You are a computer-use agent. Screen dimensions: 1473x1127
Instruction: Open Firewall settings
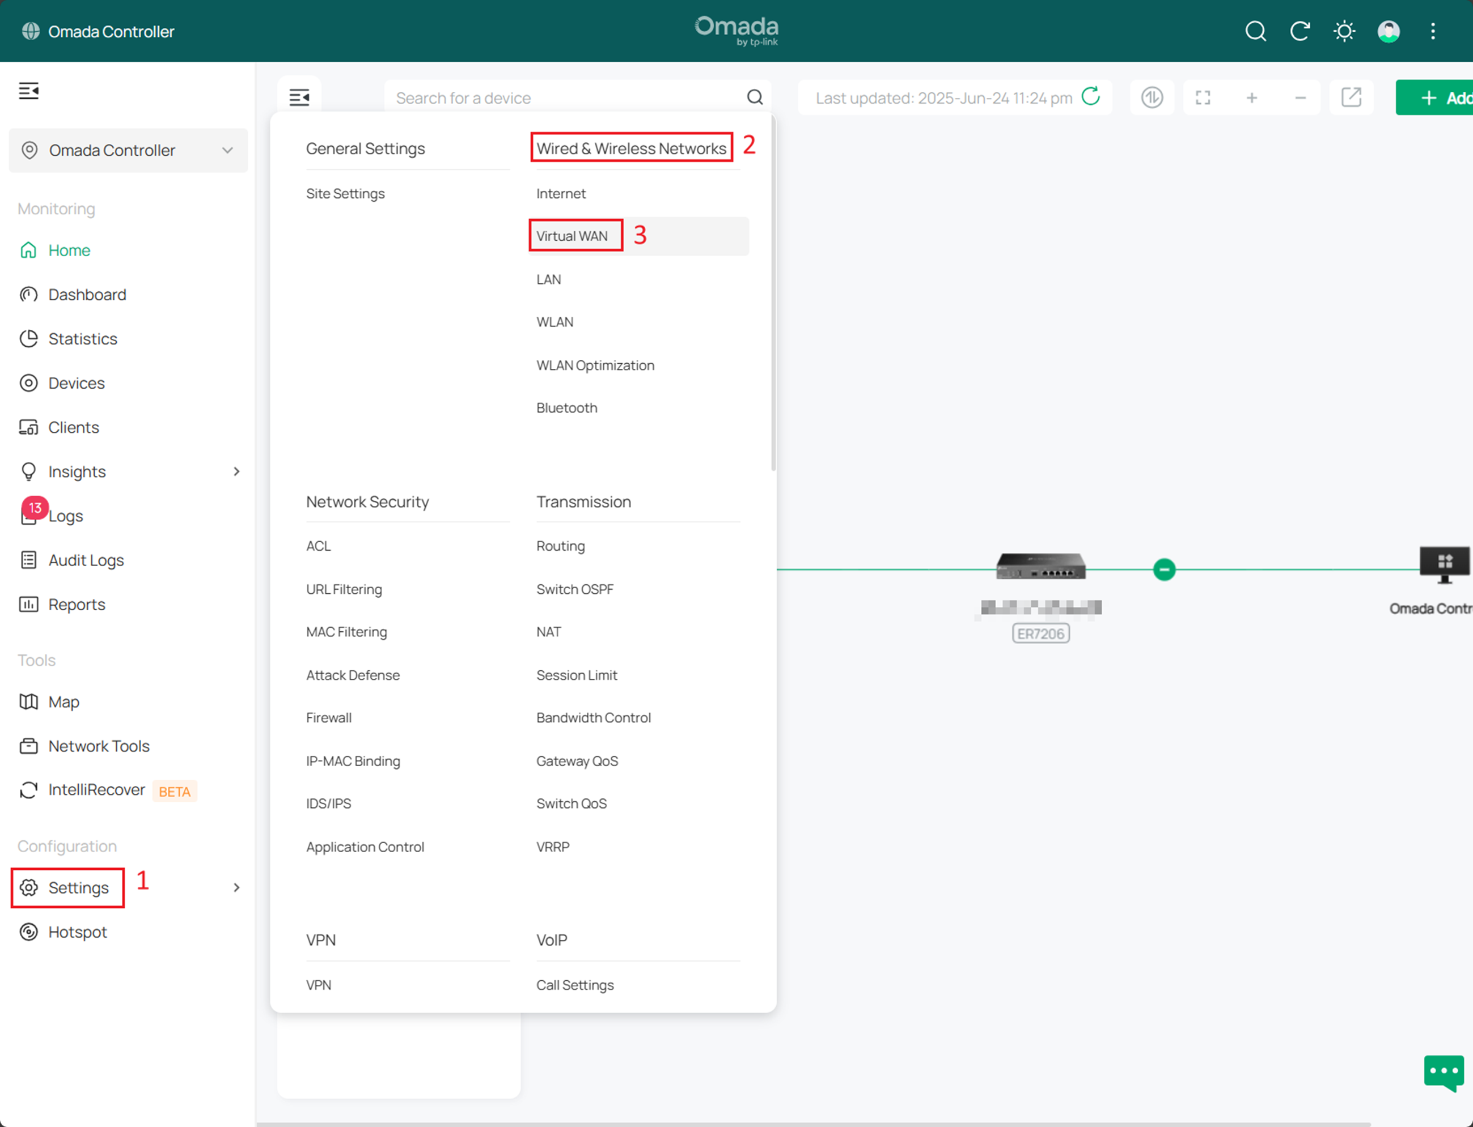coord(329,718)
